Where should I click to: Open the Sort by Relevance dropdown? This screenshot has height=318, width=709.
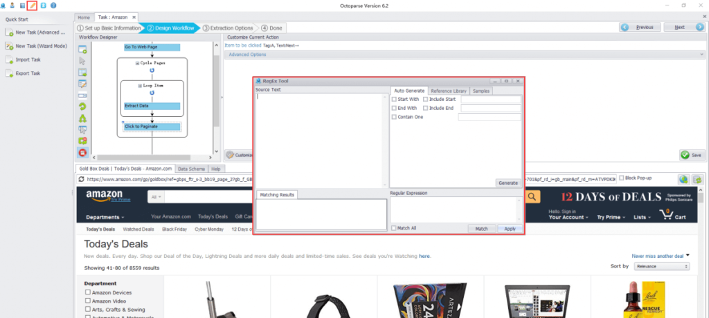pos(662,267)
